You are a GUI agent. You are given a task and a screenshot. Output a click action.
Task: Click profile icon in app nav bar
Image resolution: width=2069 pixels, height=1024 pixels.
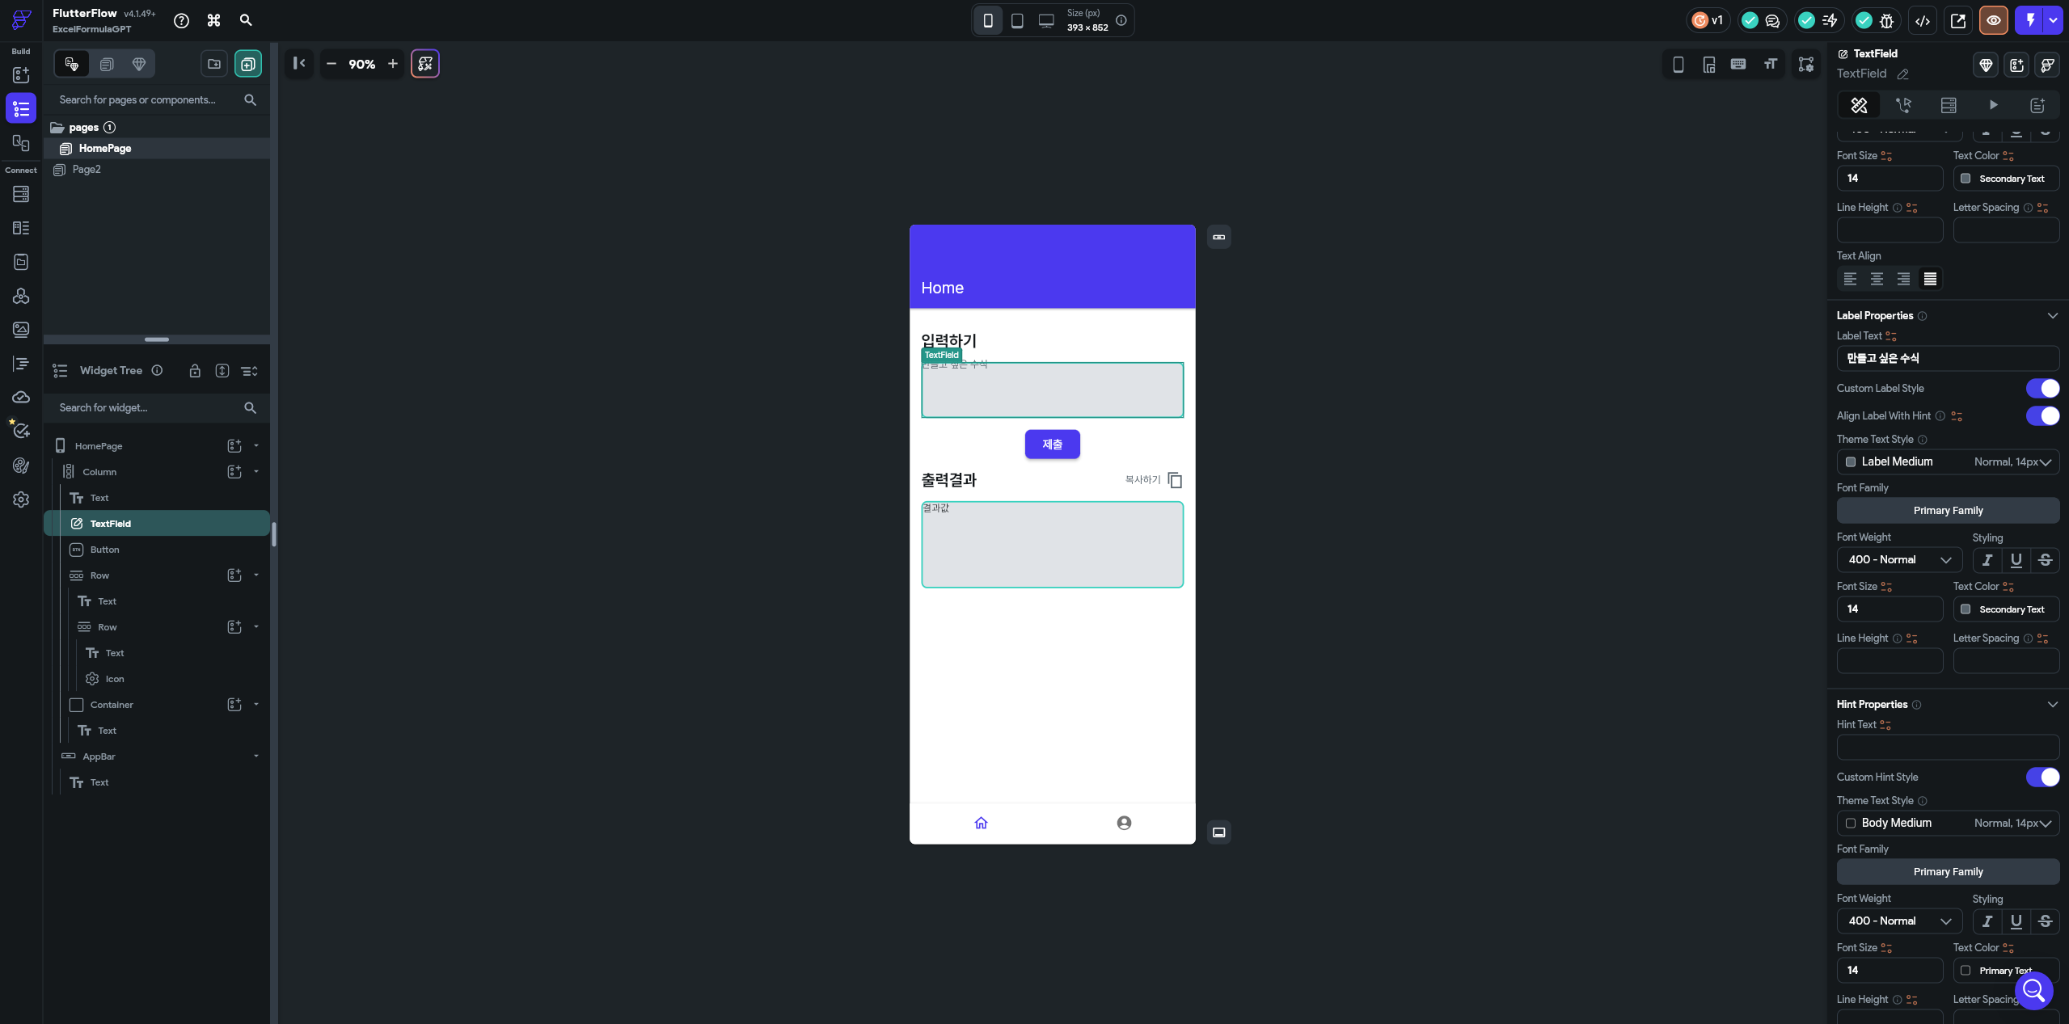click(x=1124, y=823)
